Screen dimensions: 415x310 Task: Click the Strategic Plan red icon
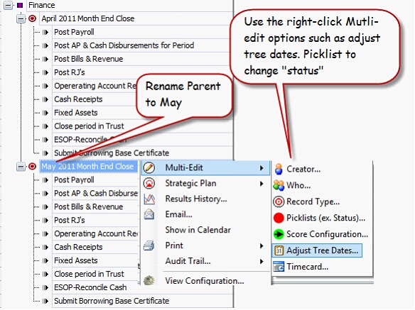point(149,183)
